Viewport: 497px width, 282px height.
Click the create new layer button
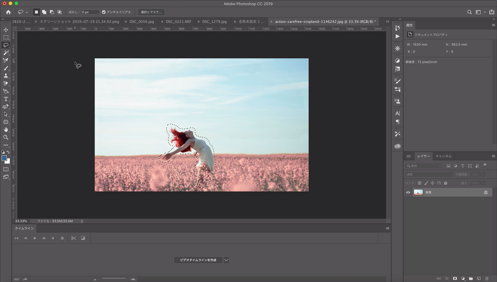pyautogui.click(x=479, y=279)
